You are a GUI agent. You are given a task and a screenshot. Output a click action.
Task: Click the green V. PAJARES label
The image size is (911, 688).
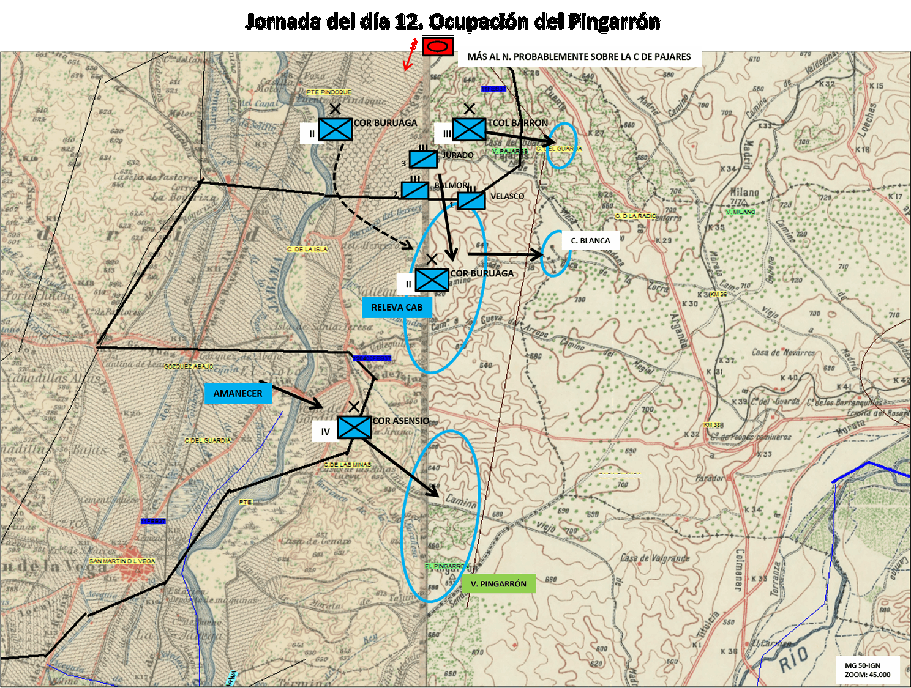point(510,150)
